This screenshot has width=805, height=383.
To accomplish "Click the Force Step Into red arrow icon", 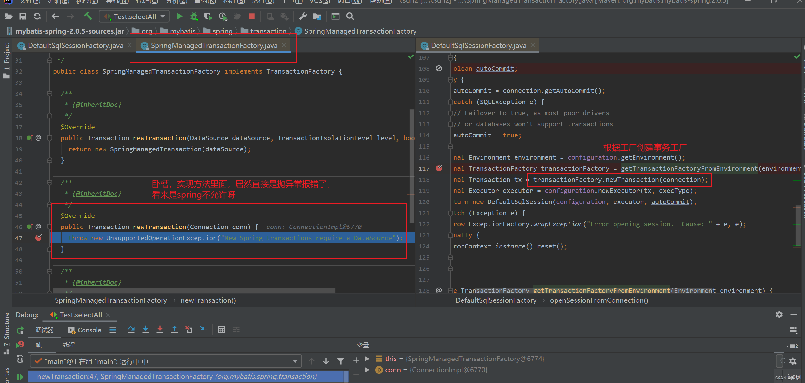I will coord(160,330).
